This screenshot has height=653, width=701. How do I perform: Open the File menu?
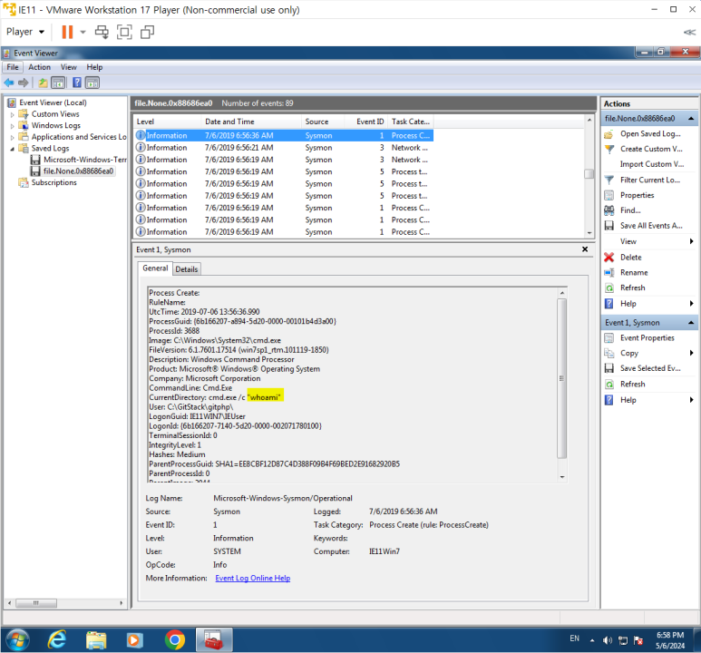13,67
